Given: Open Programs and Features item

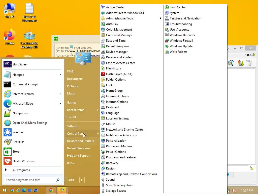Looking at the screenshot, I should pos(121,157).
